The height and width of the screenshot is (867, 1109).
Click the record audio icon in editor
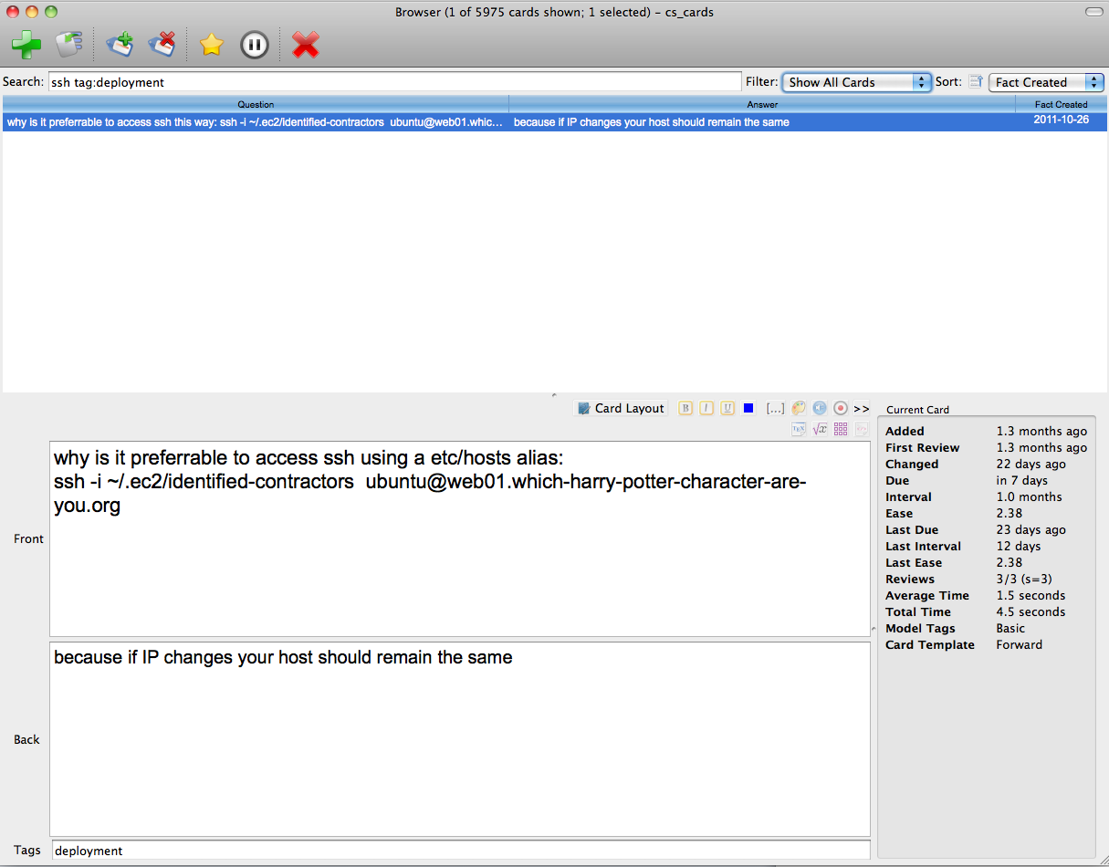841,408
